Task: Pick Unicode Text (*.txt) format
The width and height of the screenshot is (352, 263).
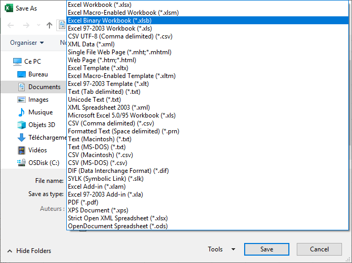Action: pos(207,100)
